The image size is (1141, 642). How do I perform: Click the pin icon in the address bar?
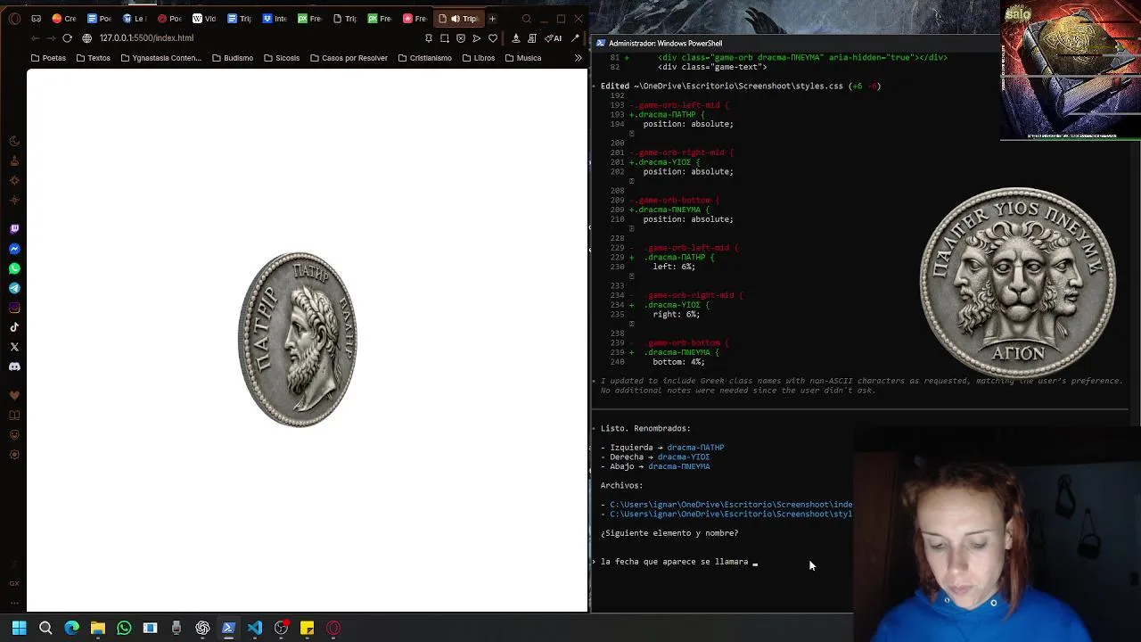tap(429, 38)
